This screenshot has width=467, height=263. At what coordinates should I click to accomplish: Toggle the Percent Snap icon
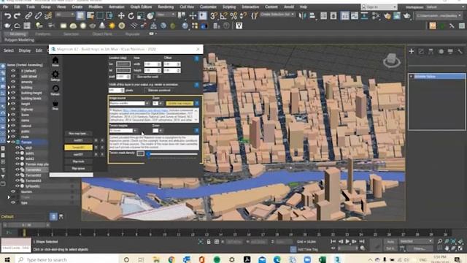click(x=233, y=15)
